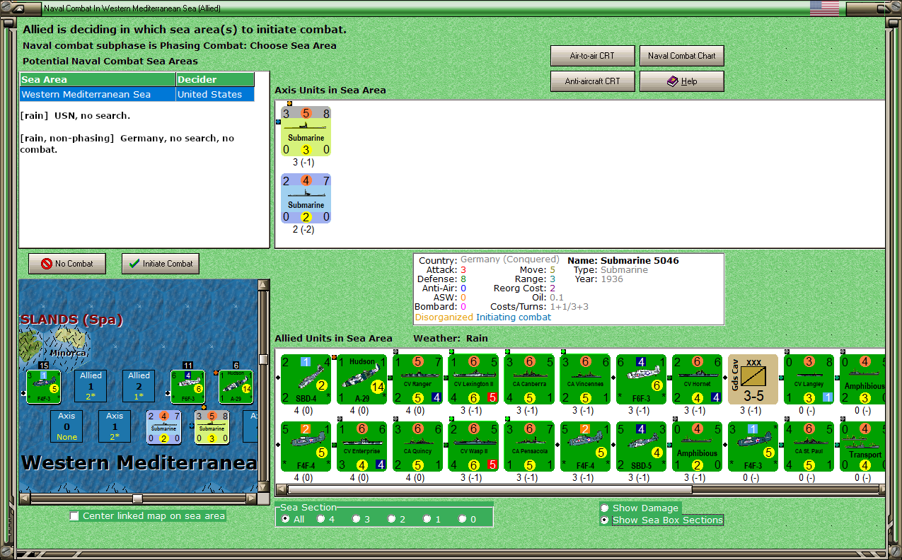
Task: Open the Help window
Action: pos(682,81)
